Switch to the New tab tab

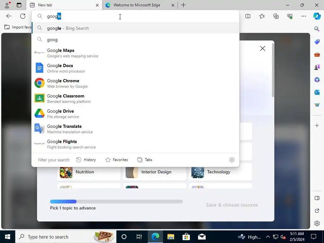(64, 5)
